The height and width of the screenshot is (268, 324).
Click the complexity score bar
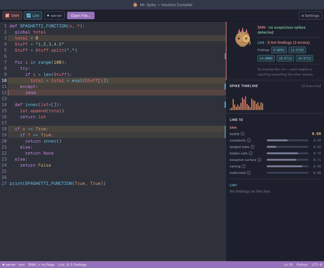(x=288, y=140)
